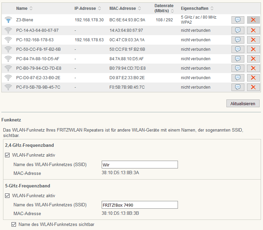Uncheck Name des WLAN-Funknetzes sichtbar
This screenshot has width=263, height=230.
pyautogui.click(x=14, y=225)
